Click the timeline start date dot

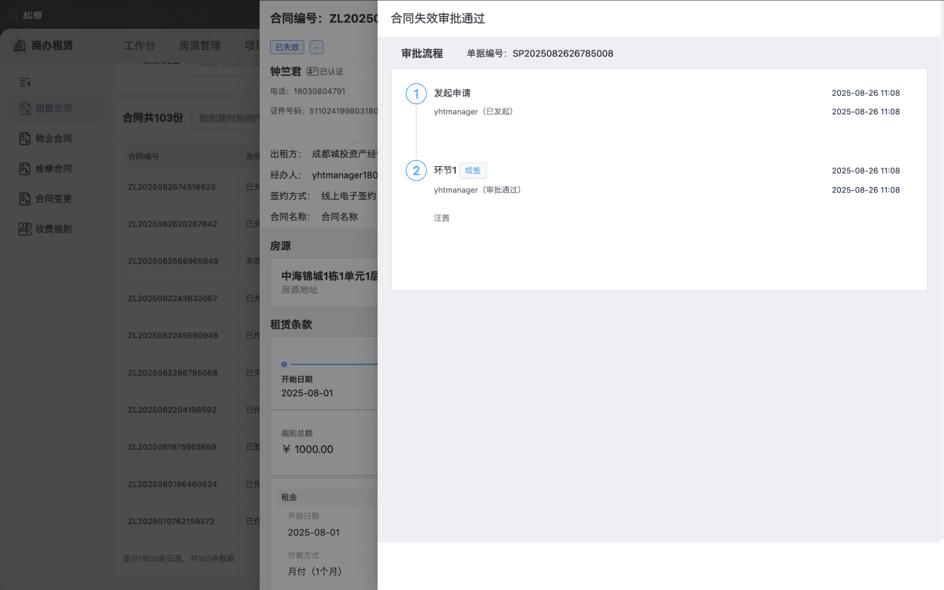point(284,364)
